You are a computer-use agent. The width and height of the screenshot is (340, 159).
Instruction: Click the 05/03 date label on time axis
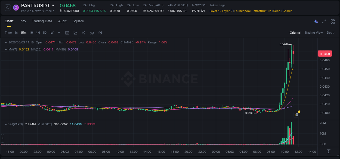(230, 152)
